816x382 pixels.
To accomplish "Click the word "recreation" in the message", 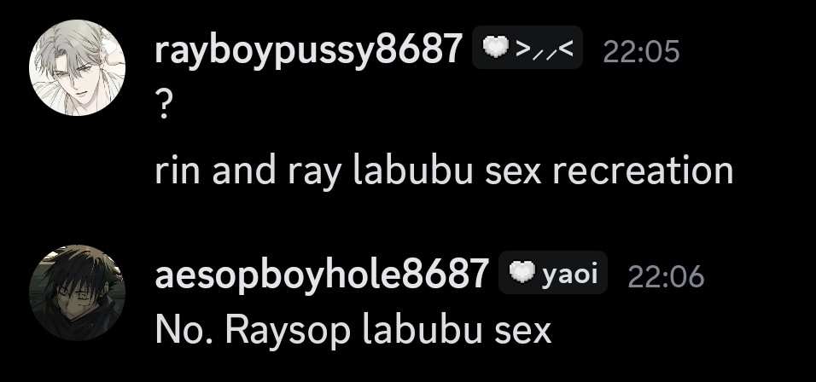I will coord(643,171).
